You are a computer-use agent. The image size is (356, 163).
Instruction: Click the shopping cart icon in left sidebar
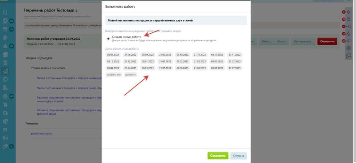point(5,104)
